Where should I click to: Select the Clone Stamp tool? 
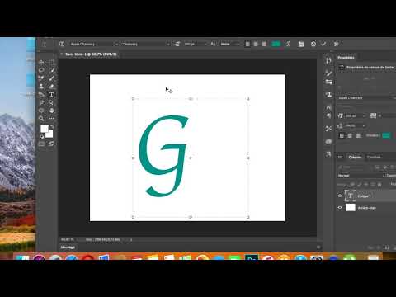click(41, 87)
